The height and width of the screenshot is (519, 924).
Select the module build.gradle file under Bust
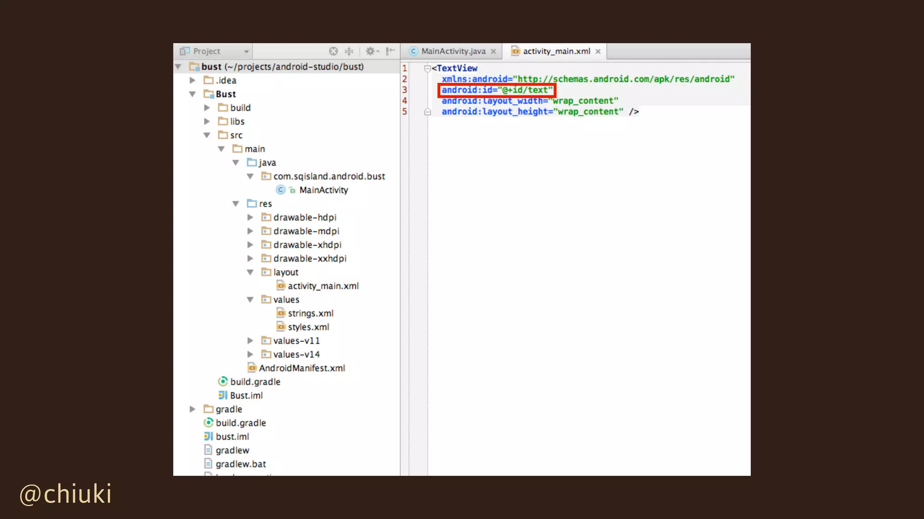(255, 382)
